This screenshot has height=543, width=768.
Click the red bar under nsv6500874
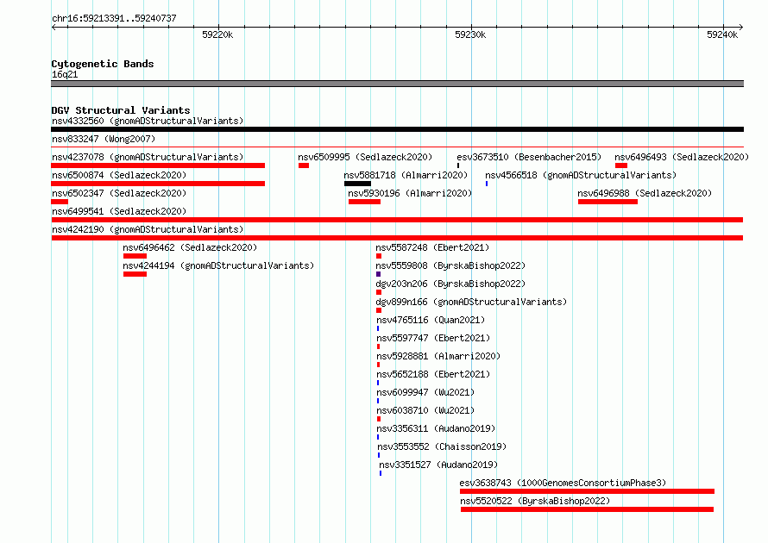click(x=158, y=184)
